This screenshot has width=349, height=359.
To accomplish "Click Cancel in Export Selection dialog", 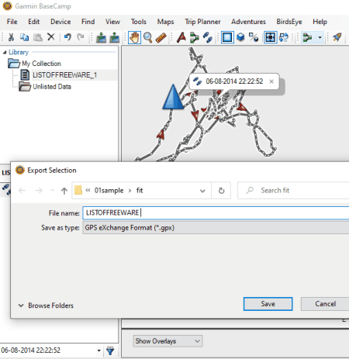I will click(325, 304).
